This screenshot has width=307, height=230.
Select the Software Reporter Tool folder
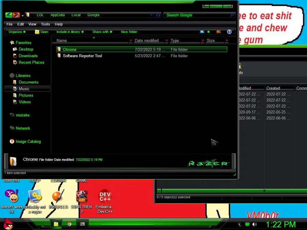point(142,56)
